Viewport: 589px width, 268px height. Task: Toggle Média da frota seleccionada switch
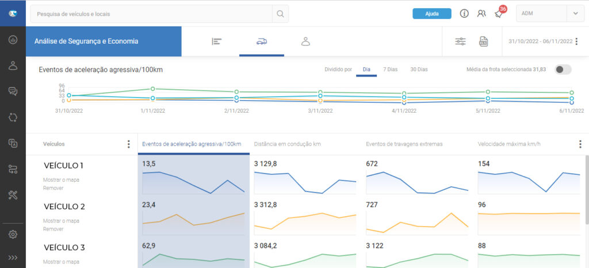point(563,70)
